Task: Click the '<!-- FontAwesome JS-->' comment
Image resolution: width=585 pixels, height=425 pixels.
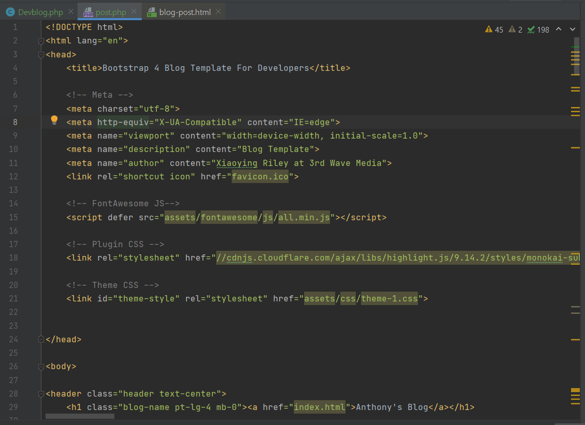Action: tap(123, 204)
